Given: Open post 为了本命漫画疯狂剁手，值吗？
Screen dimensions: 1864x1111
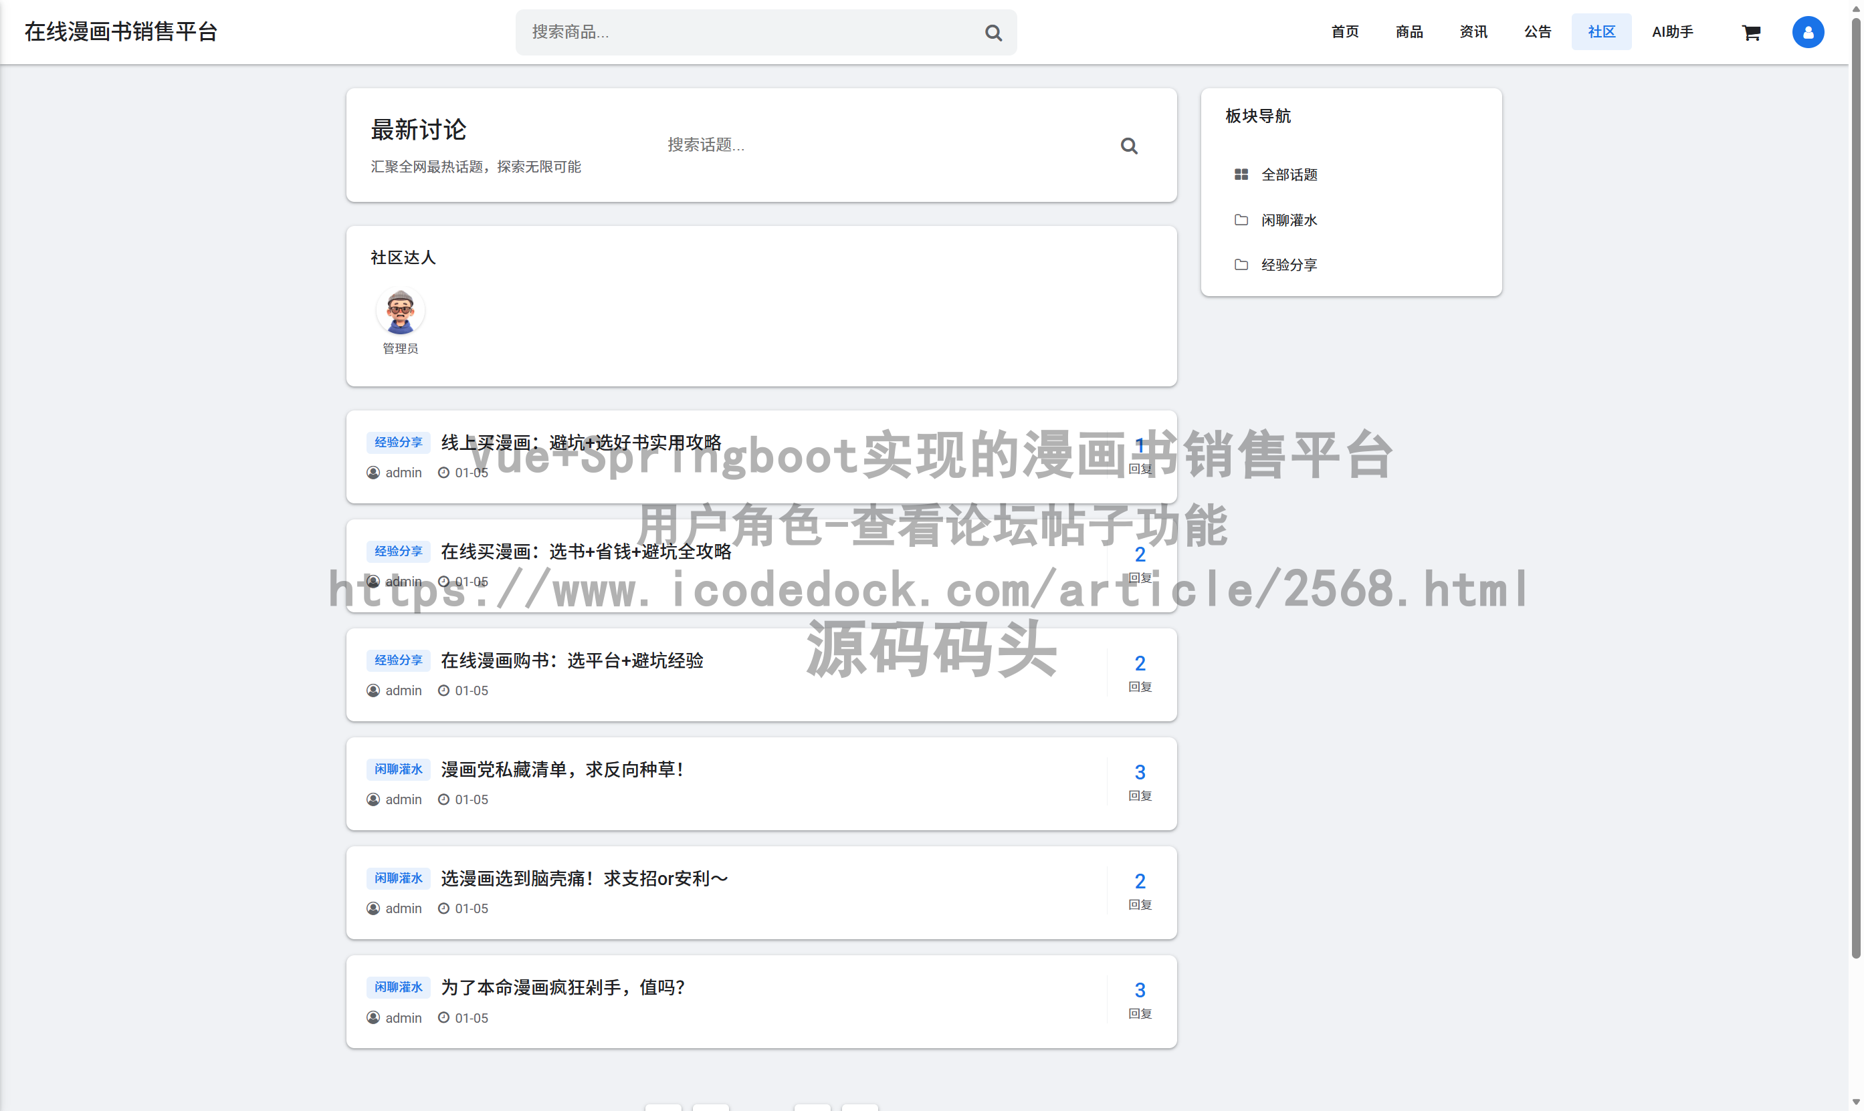Looking at the screenshot, I should coord(562,987).
